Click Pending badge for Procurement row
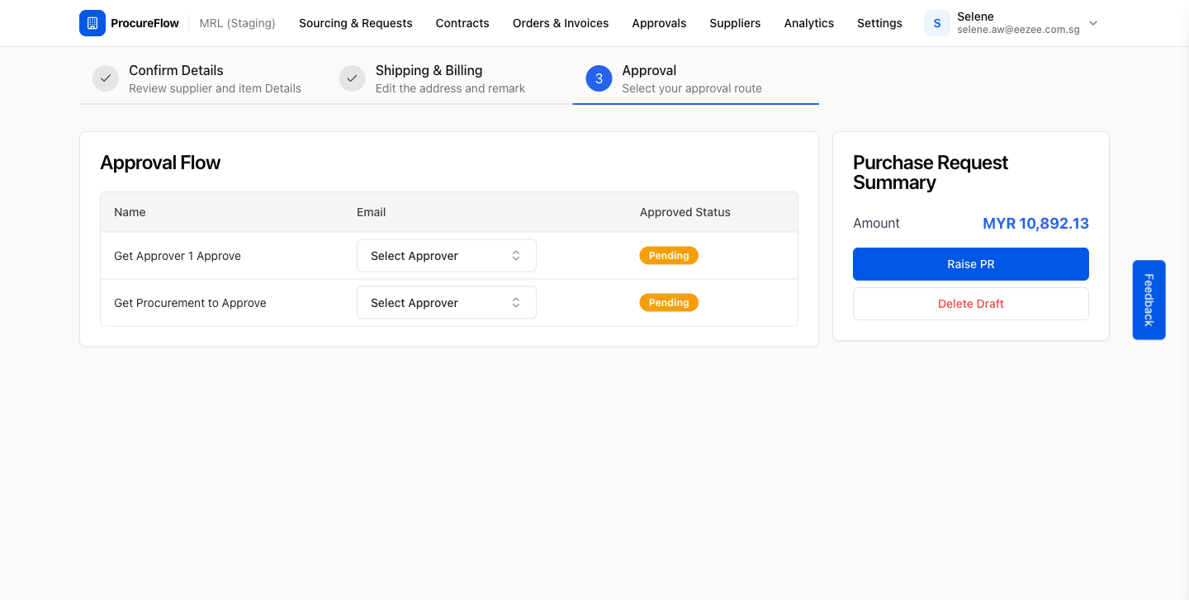This screenshot has height=600, width=1189. tap(669, 303)
